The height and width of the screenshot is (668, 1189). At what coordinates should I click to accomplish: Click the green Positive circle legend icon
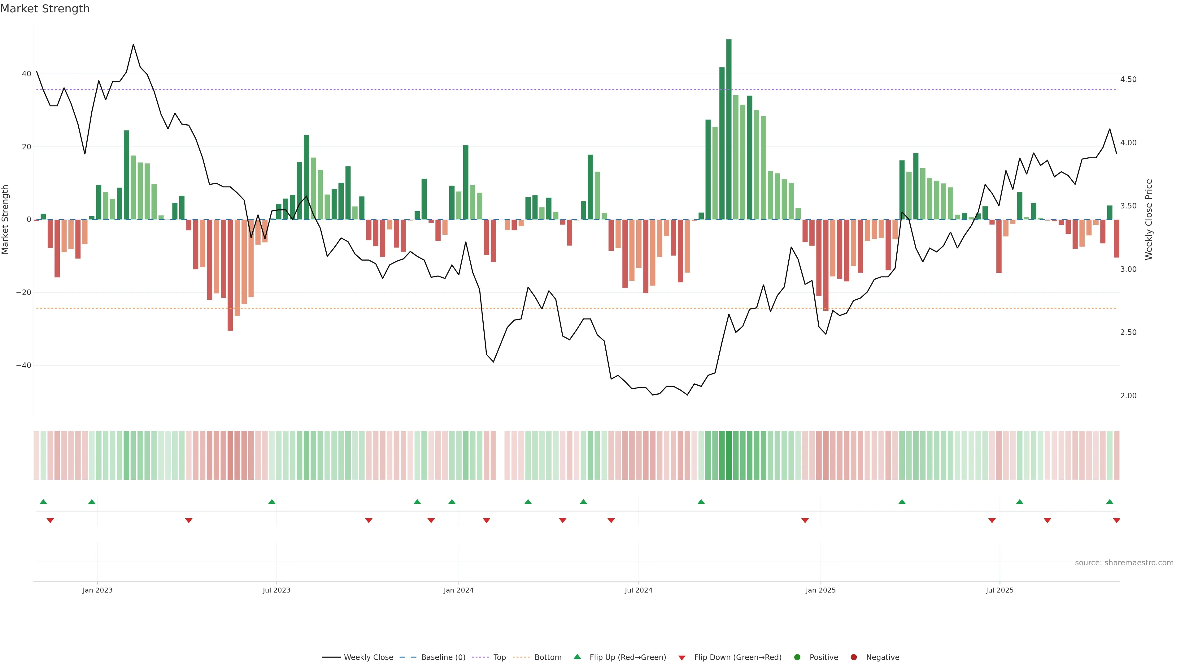(x=797, y=657)
